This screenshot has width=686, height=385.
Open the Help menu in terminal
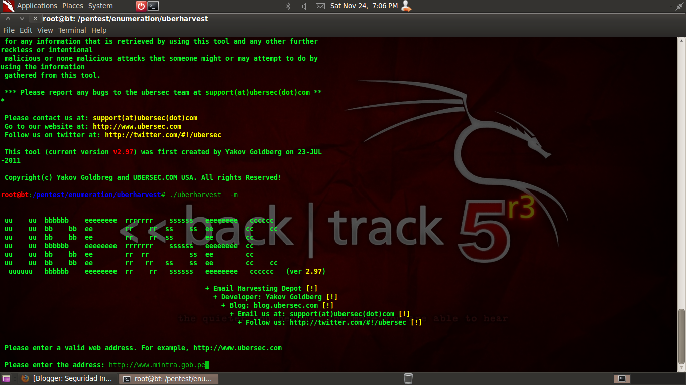tap(99, 30)
